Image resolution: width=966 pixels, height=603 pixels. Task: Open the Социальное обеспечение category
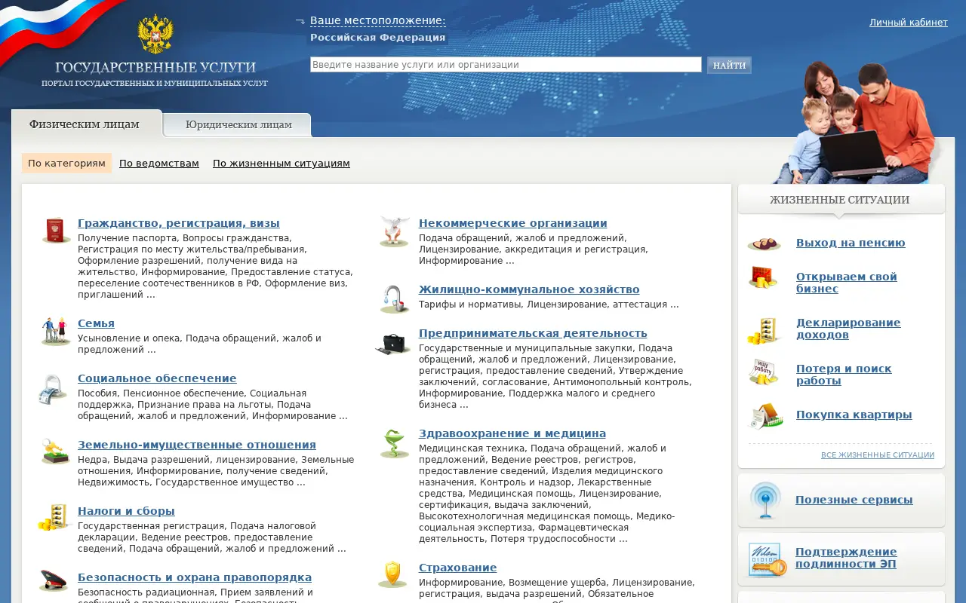point(157,378)
